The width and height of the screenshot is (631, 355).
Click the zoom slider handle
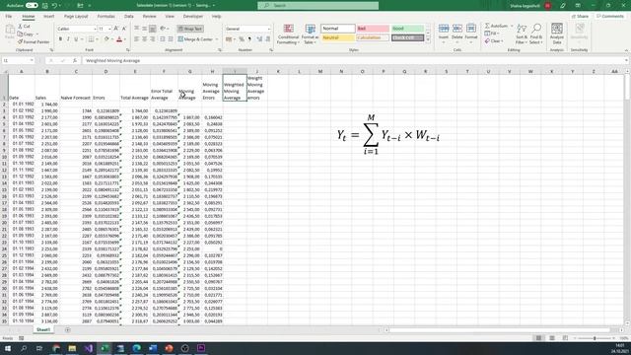595,338
